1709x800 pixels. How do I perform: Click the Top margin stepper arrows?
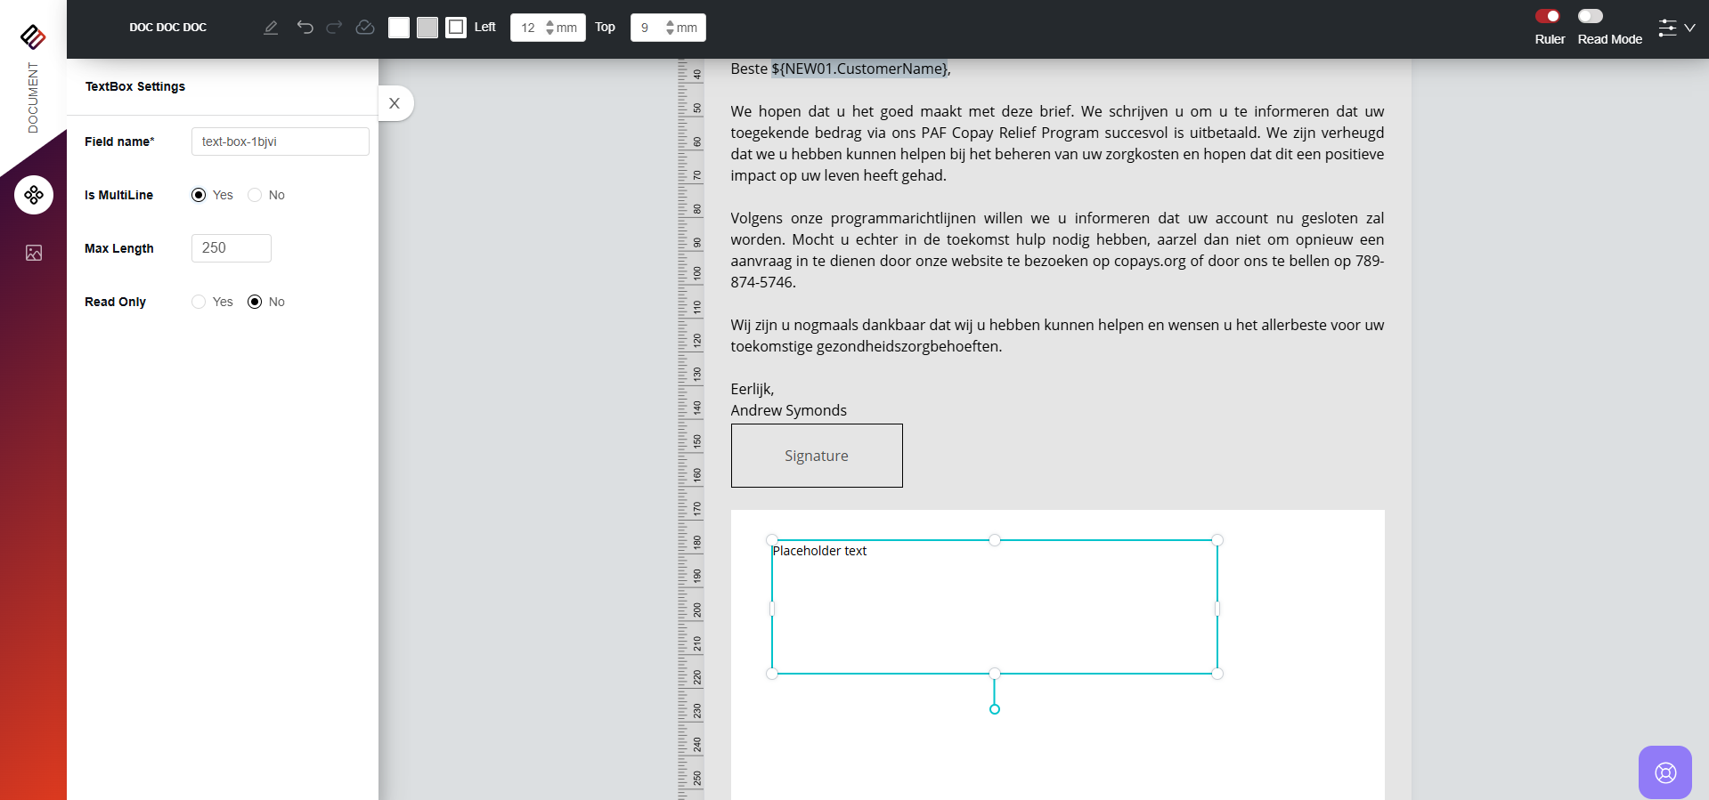coord(670,28)
